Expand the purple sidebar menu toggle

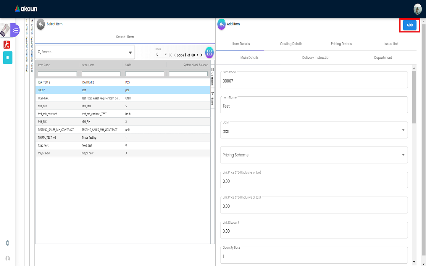(x=15, y=30)
